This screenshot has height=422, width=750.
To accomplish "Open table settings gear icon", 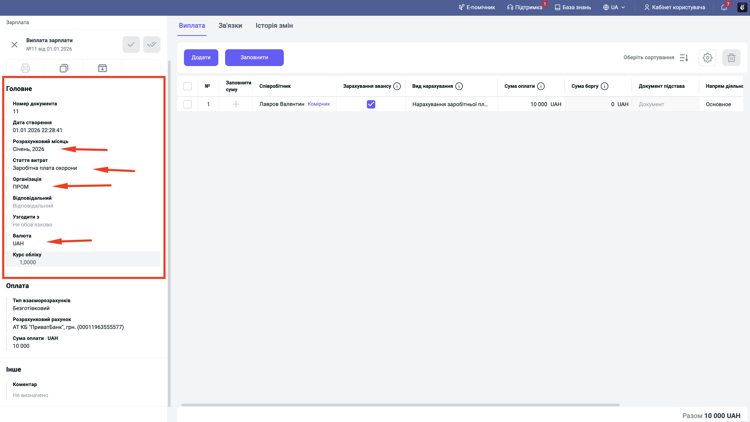I will (x=707, y=58).
